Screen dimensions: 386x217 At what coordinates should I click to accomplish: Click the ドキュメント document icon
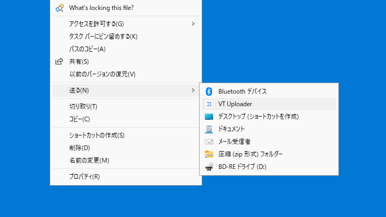click(x=209, y=129)
